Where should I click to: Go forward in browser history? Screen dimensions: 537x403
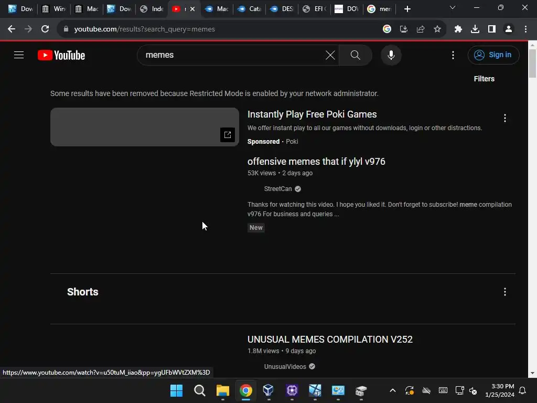[28, 29]
